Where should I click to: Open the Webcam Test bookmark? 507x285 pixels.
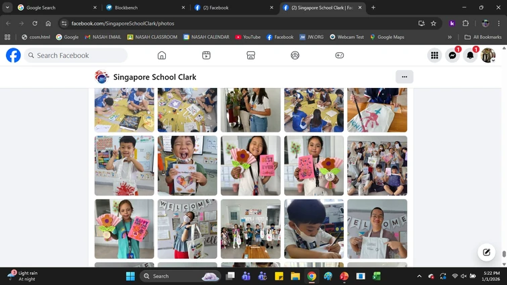[347, 37]
